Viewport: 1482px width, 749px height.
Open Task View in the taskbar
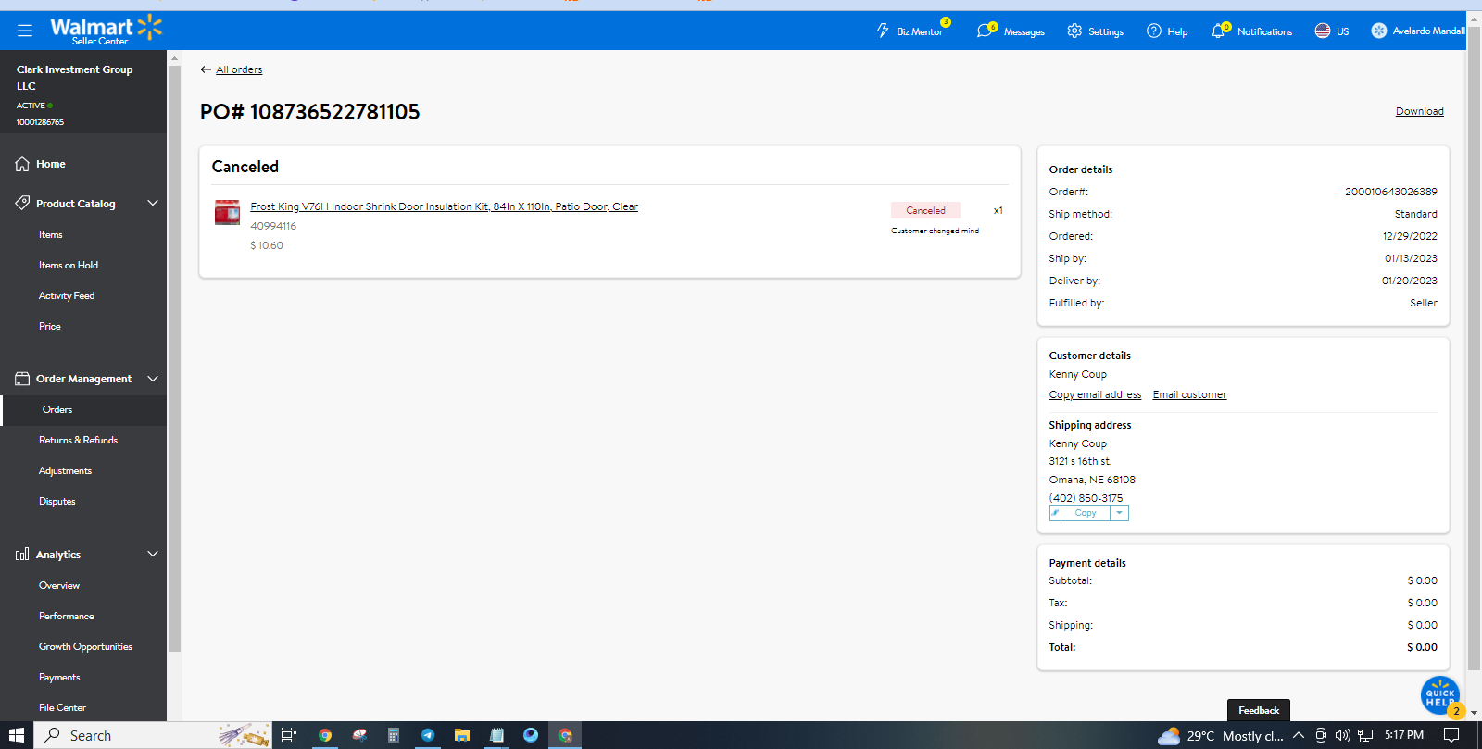289,735
